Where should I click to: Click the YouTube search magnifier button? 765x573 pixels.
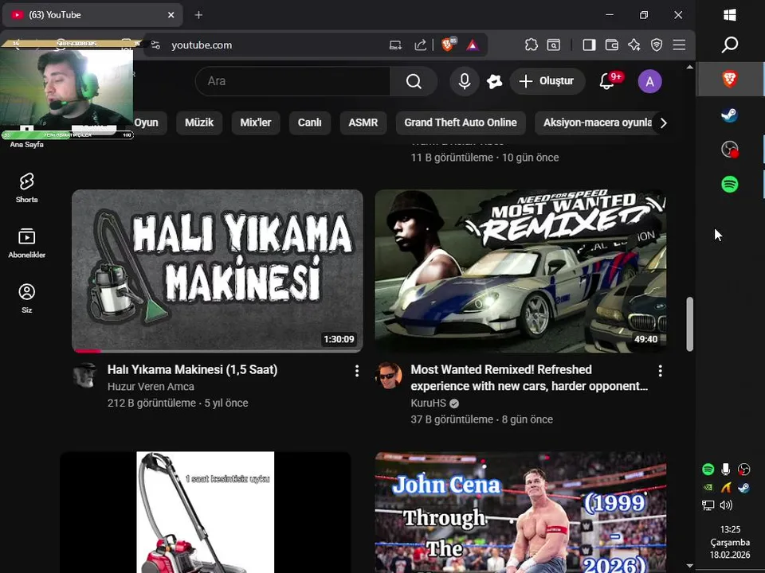point(414,81)
